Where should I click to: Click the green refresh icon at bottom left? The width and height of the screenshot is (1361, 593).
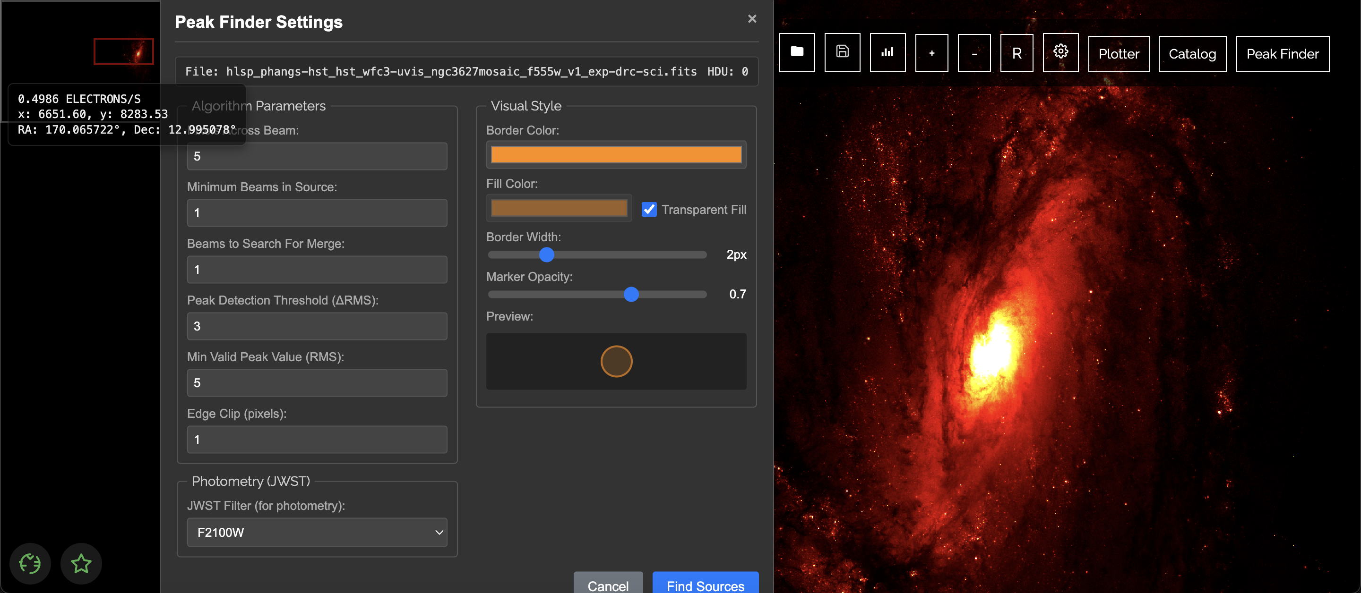[30, 563]
